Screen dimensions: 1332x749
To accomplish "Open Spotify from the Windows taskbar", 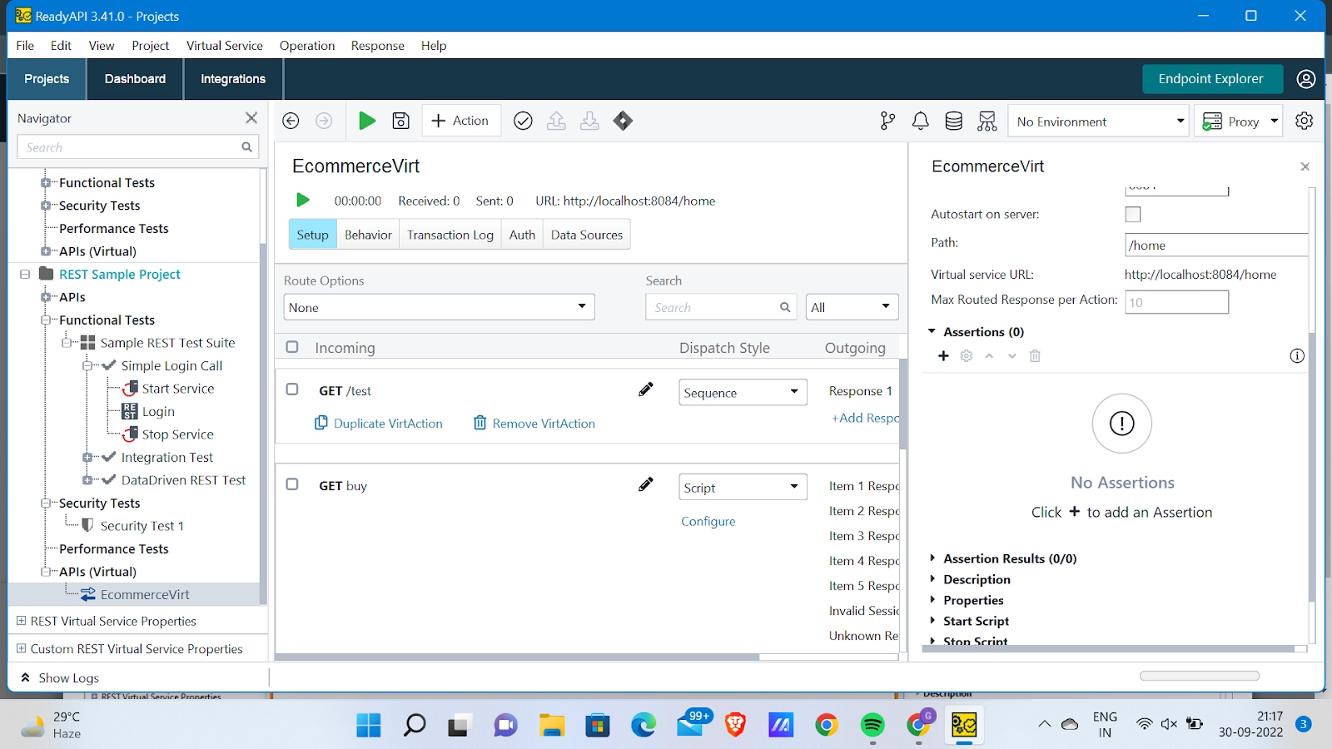I will tap(872, 726).
